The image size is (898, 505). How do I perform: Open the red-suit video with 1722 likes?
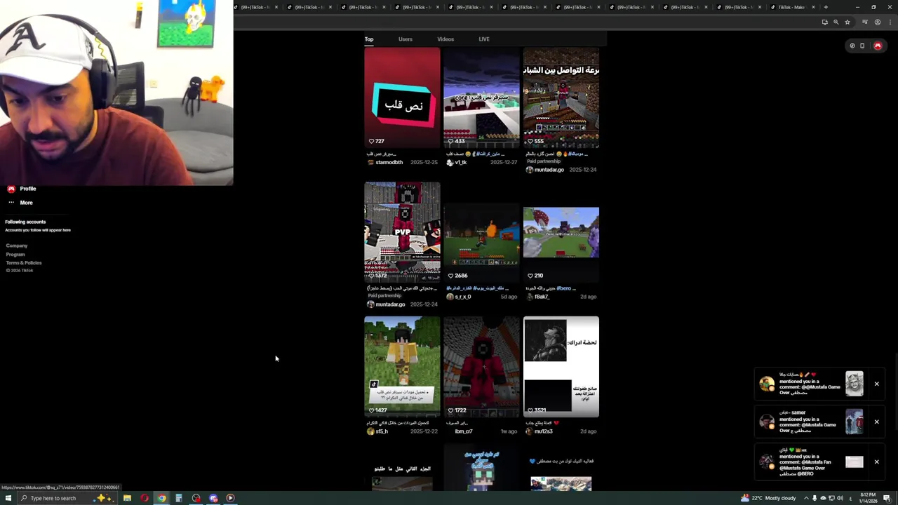(481, 367)
